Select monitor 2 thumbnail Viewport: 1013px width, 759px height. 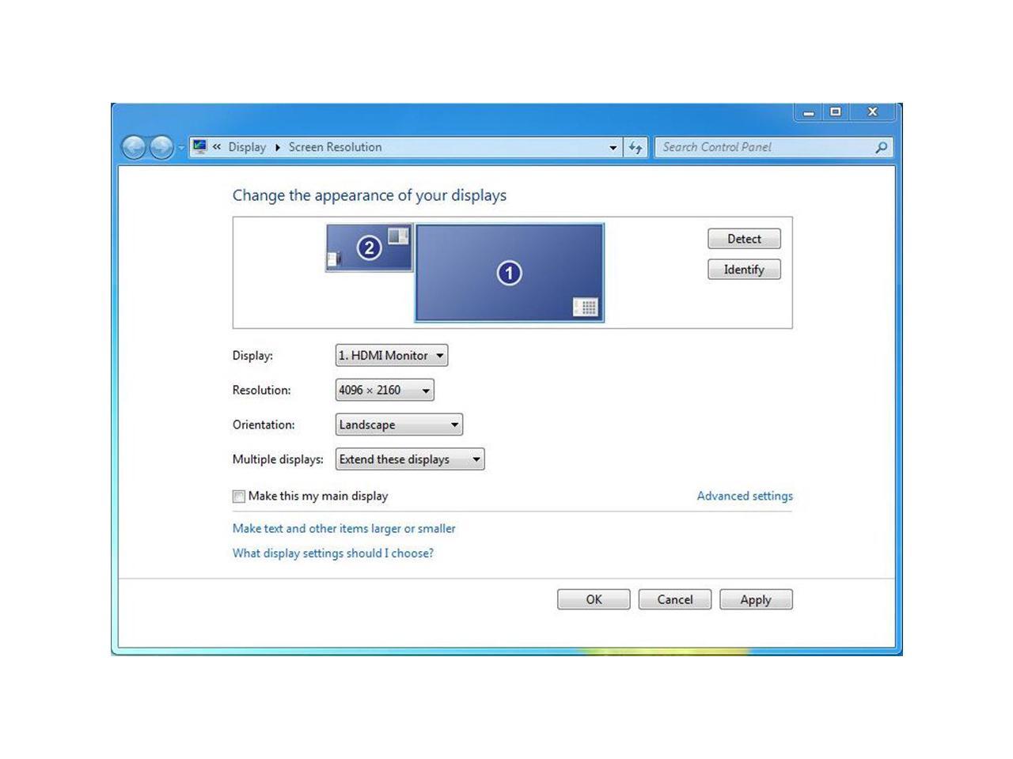pos(369,248)
